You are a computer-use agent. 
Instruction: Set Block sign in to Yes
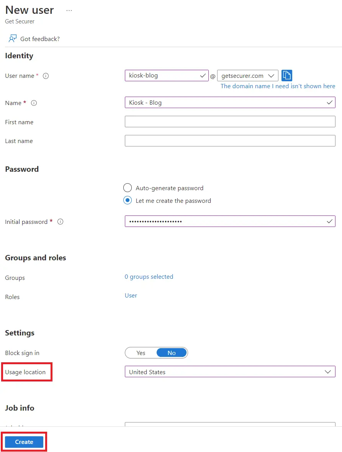pos(141,353)
